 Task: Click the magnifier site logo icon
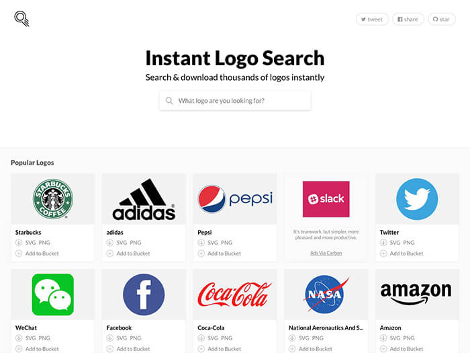[22, 19]
